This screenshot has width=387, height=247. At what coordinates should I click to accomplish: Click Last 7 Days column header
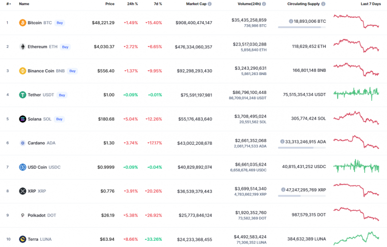(371, 4)
